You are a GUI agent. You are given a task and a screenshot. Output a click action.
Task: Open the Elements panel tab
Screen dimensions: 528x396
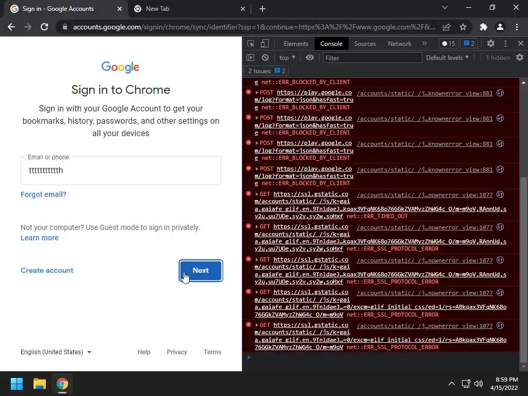tap(295, 44)
